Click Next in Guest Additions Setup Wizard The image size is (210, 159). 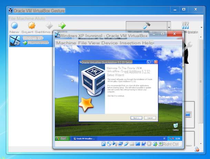(136, 118)
